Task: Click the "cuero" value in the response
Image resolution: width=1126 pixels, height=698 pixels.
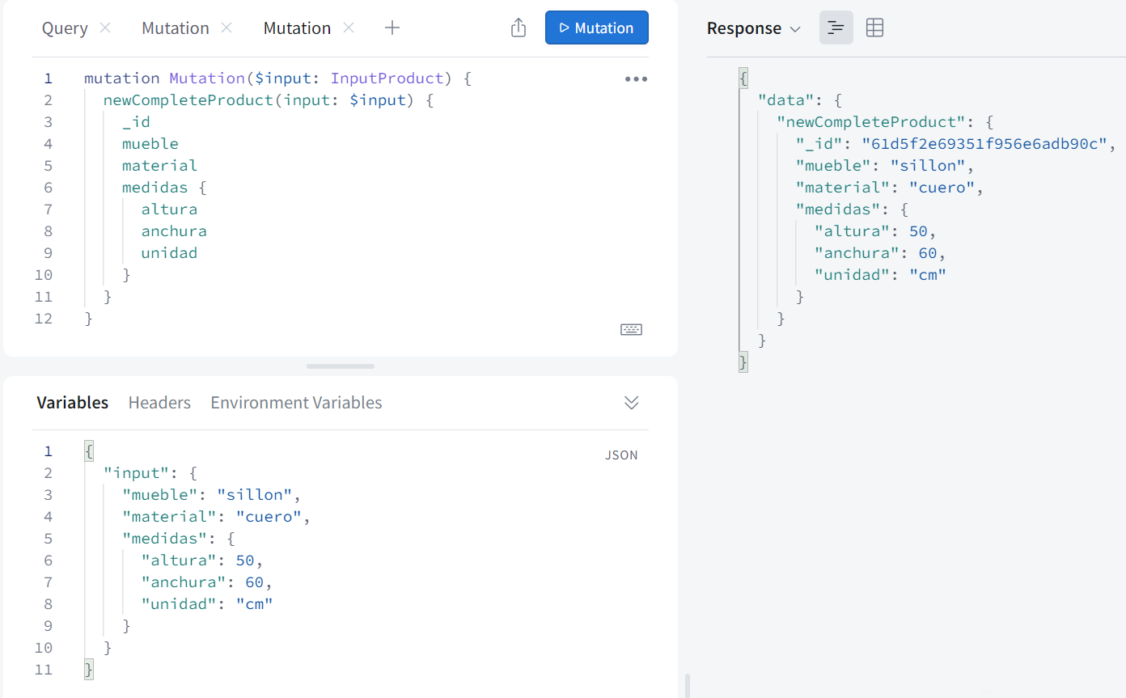Action: pos(942,188)
